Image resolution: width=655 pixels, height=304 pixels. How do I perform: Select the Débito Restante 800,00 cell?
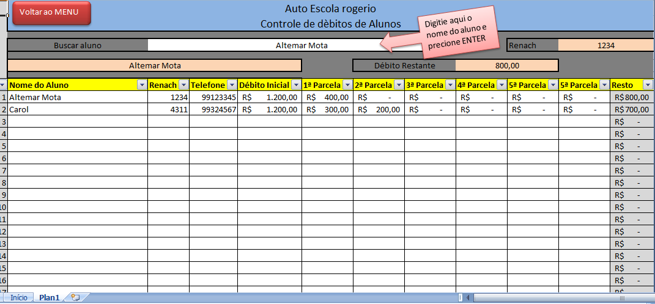[x=507, y=65]
